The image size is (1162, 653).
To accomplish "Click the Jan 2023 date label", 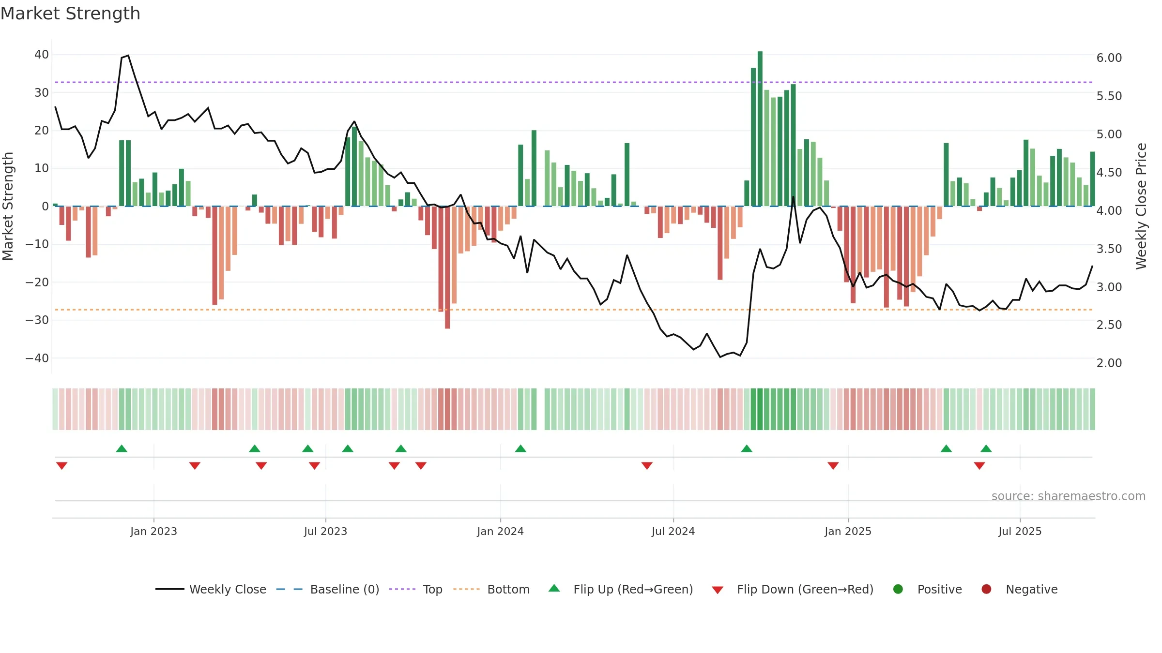I will [x=153, y=531].
